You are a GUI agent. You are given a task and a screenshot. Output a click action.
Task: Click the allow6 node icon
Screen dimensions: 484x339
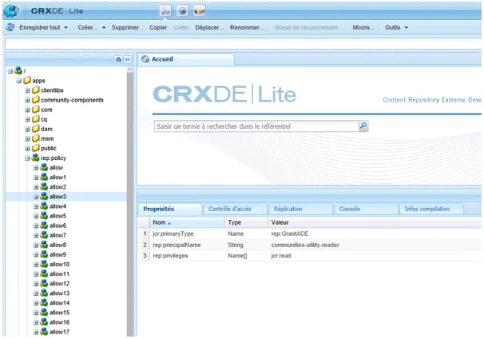click(x=44, y=225)
